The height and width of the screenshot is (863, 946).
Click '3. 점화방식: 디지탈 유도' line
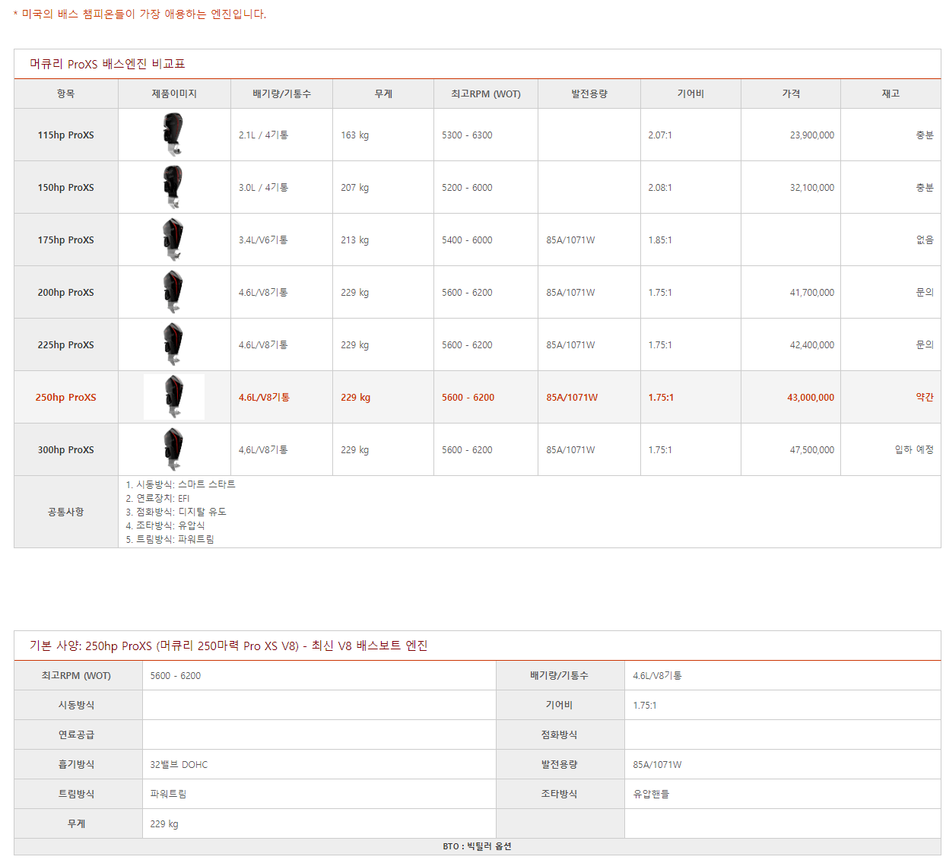click(176, 512)
